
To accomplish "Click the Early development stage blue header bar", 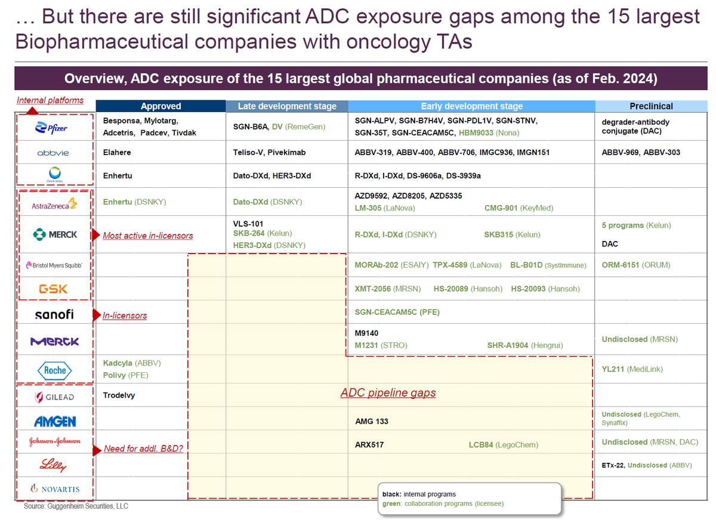I will coord(471,106).
